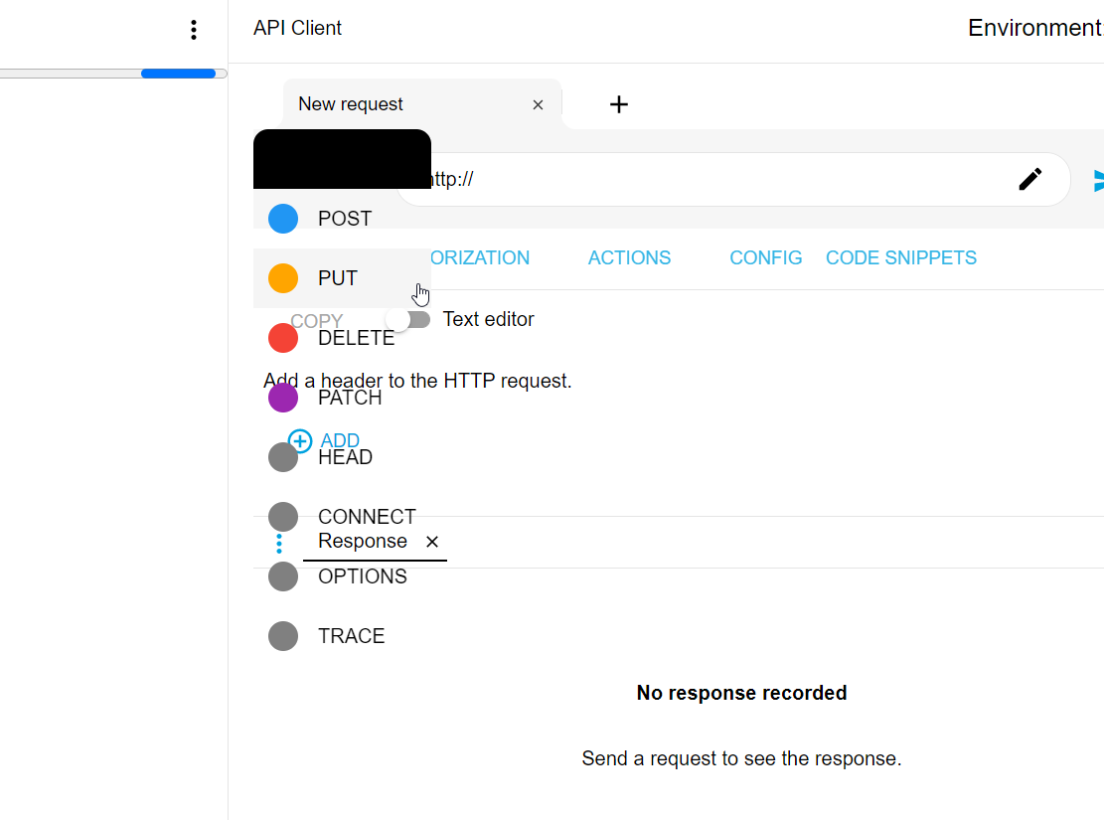Select the HEAD method option

tap(342, 457)
